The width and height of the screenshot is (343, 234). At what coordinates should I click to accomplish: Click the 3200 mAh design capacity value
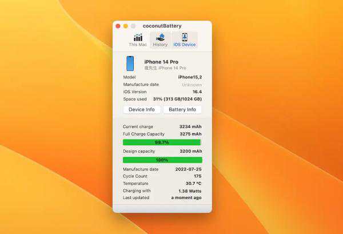pos(191,151)
